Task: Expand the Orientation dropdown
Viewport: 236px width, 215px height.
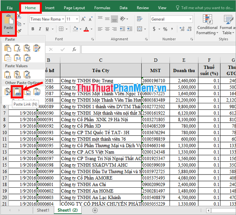Action: click(x=127, y=19)
